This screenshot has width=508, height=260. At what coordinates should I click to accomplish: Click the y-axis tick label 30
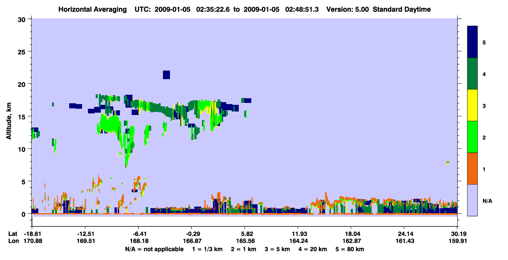coord(23,19)
